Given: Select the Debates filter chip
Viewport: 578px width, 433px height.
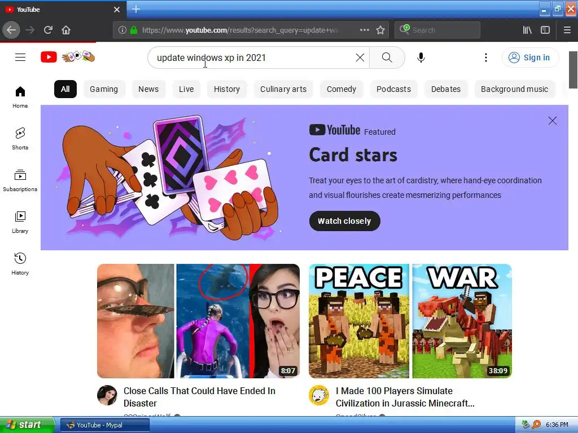Looking at the screenshot, I should (446, 89).
